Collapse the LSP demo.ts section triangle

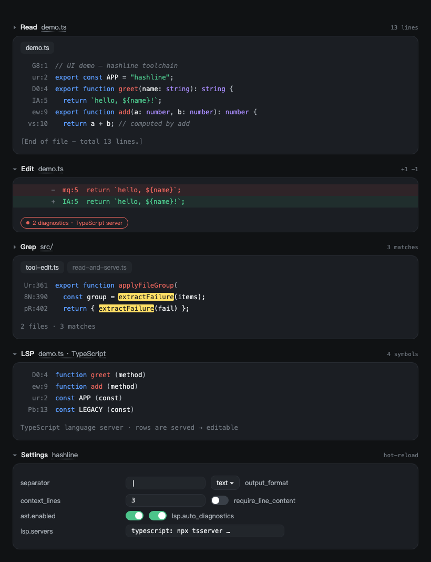point(15,354)
